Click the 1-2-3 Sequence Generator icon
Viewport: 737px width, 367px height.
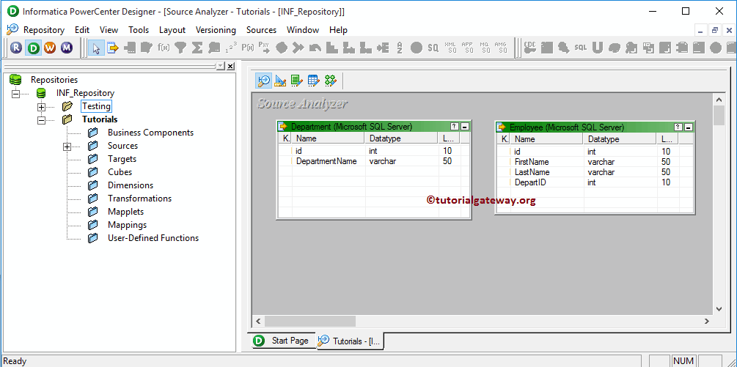[231, 48]
